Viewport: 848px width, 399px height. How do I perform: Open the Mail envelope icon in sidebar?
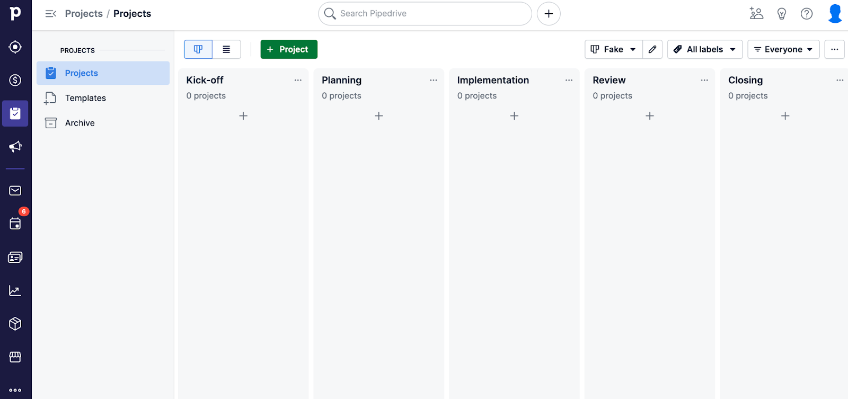(x=15, y=191)
